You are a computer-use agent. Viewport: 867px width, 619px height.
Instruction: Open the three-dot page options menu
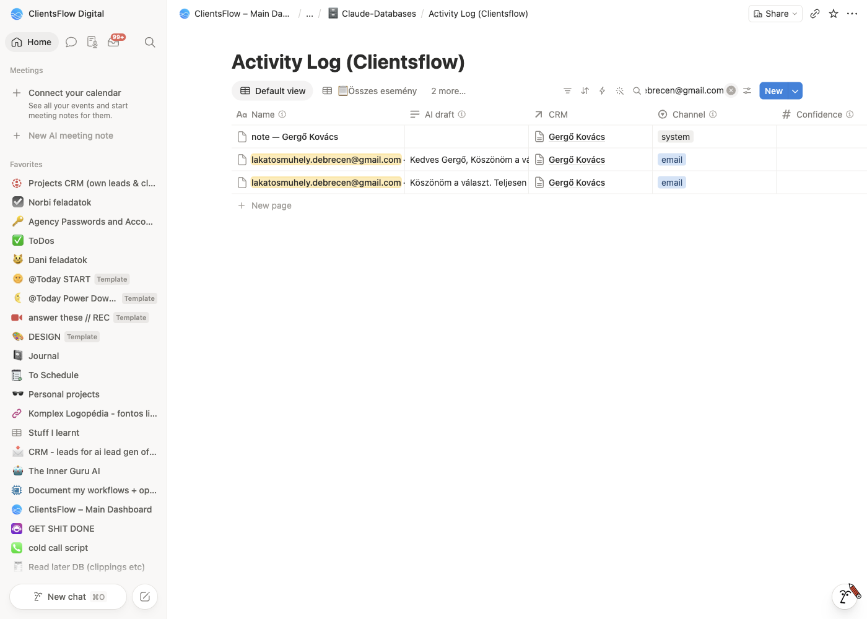852,14
